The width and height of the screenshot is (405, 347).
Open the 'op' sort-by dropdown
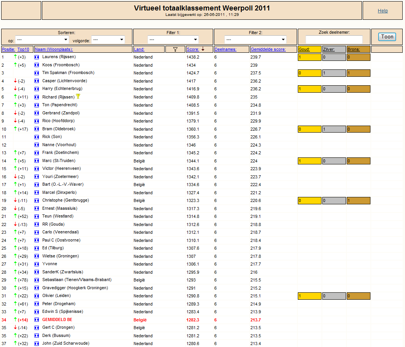[42, 40]
